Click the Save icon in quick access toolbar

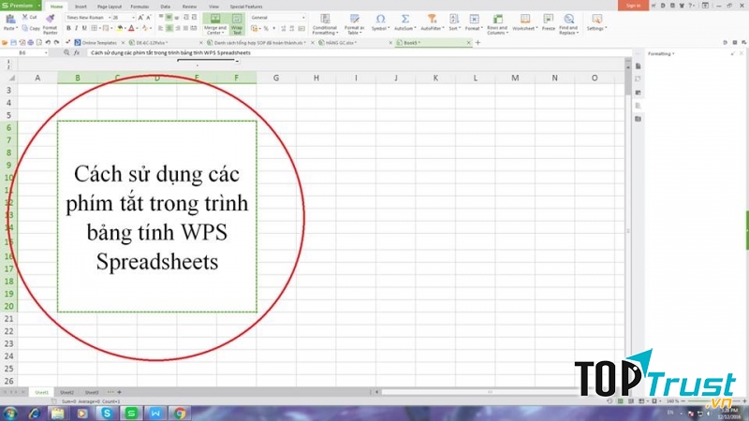click(13, 42)
